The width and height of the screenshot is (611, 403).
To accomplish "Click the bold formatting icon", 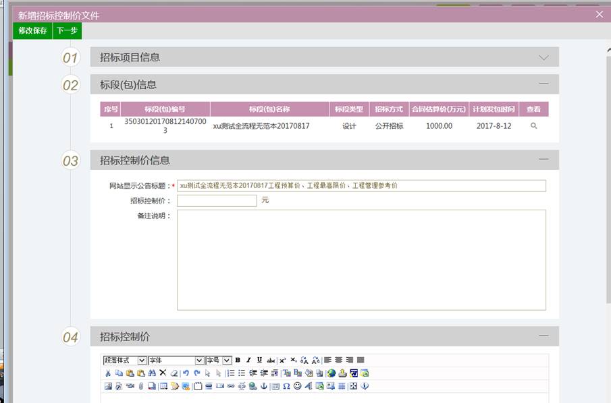I will pos(238,361).
